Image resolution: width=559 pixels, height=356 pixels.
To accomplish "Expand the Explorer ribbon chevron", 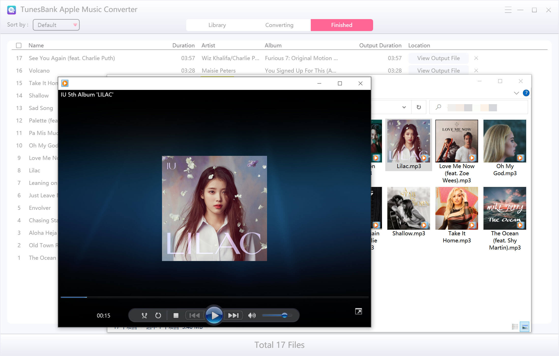I will [x=516, y=93].
